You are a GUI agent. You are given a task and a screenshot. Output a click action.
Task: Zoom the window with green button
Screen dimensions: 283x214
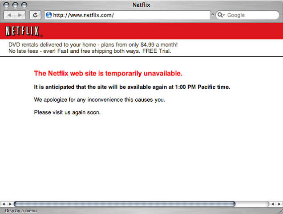coord(23,5)
